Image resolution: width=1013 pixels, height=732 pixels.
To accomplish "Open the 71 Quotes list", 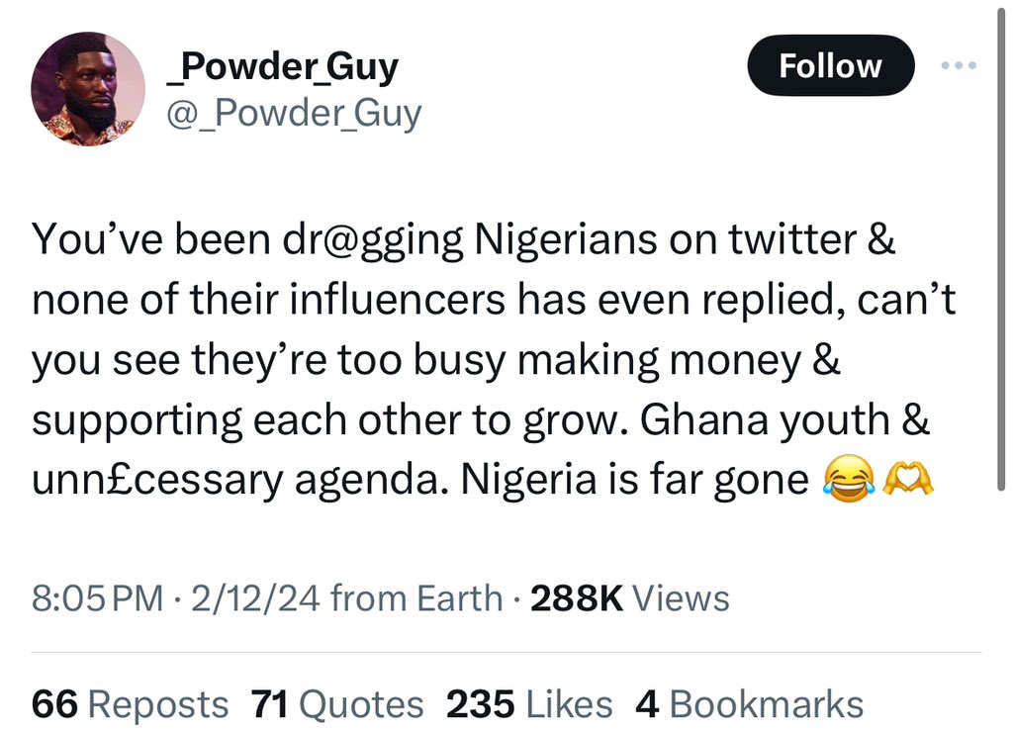I will (x=337, y=703).
